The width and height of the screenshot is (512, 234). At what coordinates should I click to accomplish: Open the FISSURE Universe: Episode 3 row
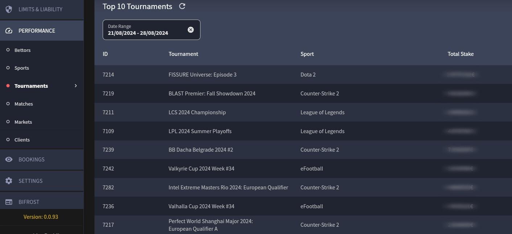tap(202, 75)
